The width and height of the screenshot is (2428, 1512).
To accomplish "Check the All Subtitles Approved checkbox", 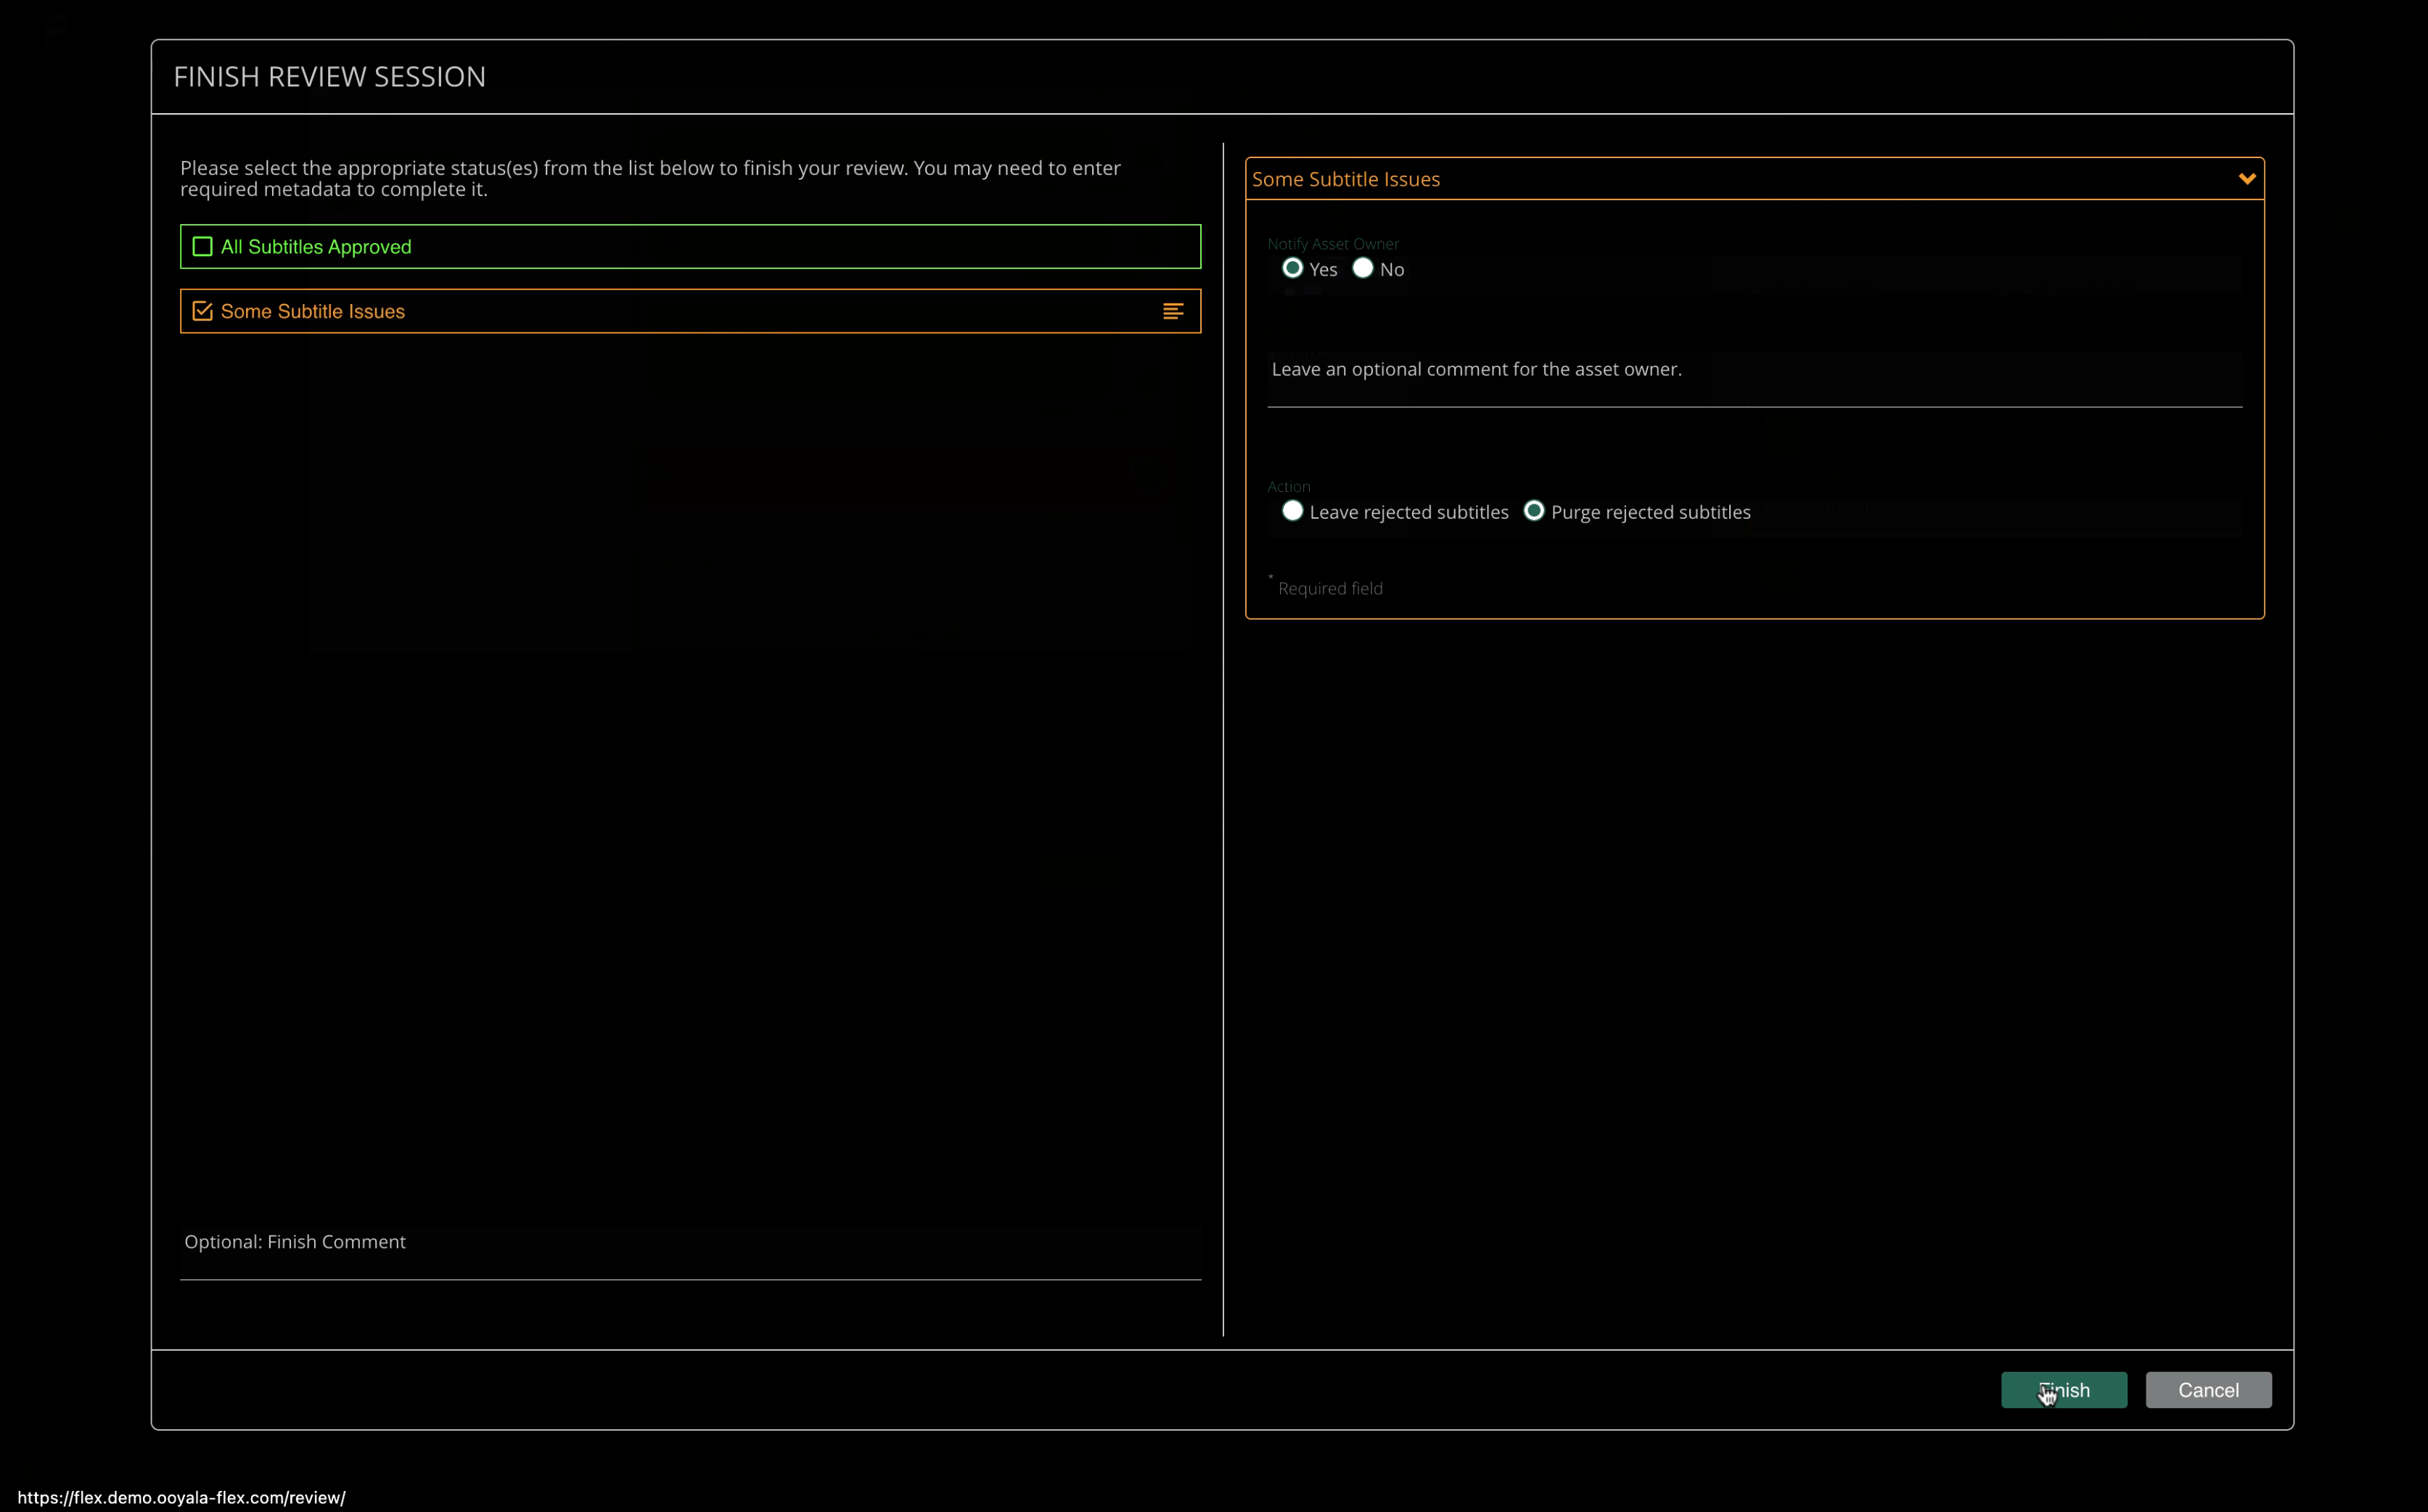I will (203, 247).
